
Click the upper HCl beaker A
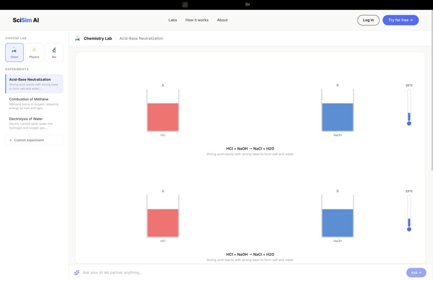click(163, 110)
